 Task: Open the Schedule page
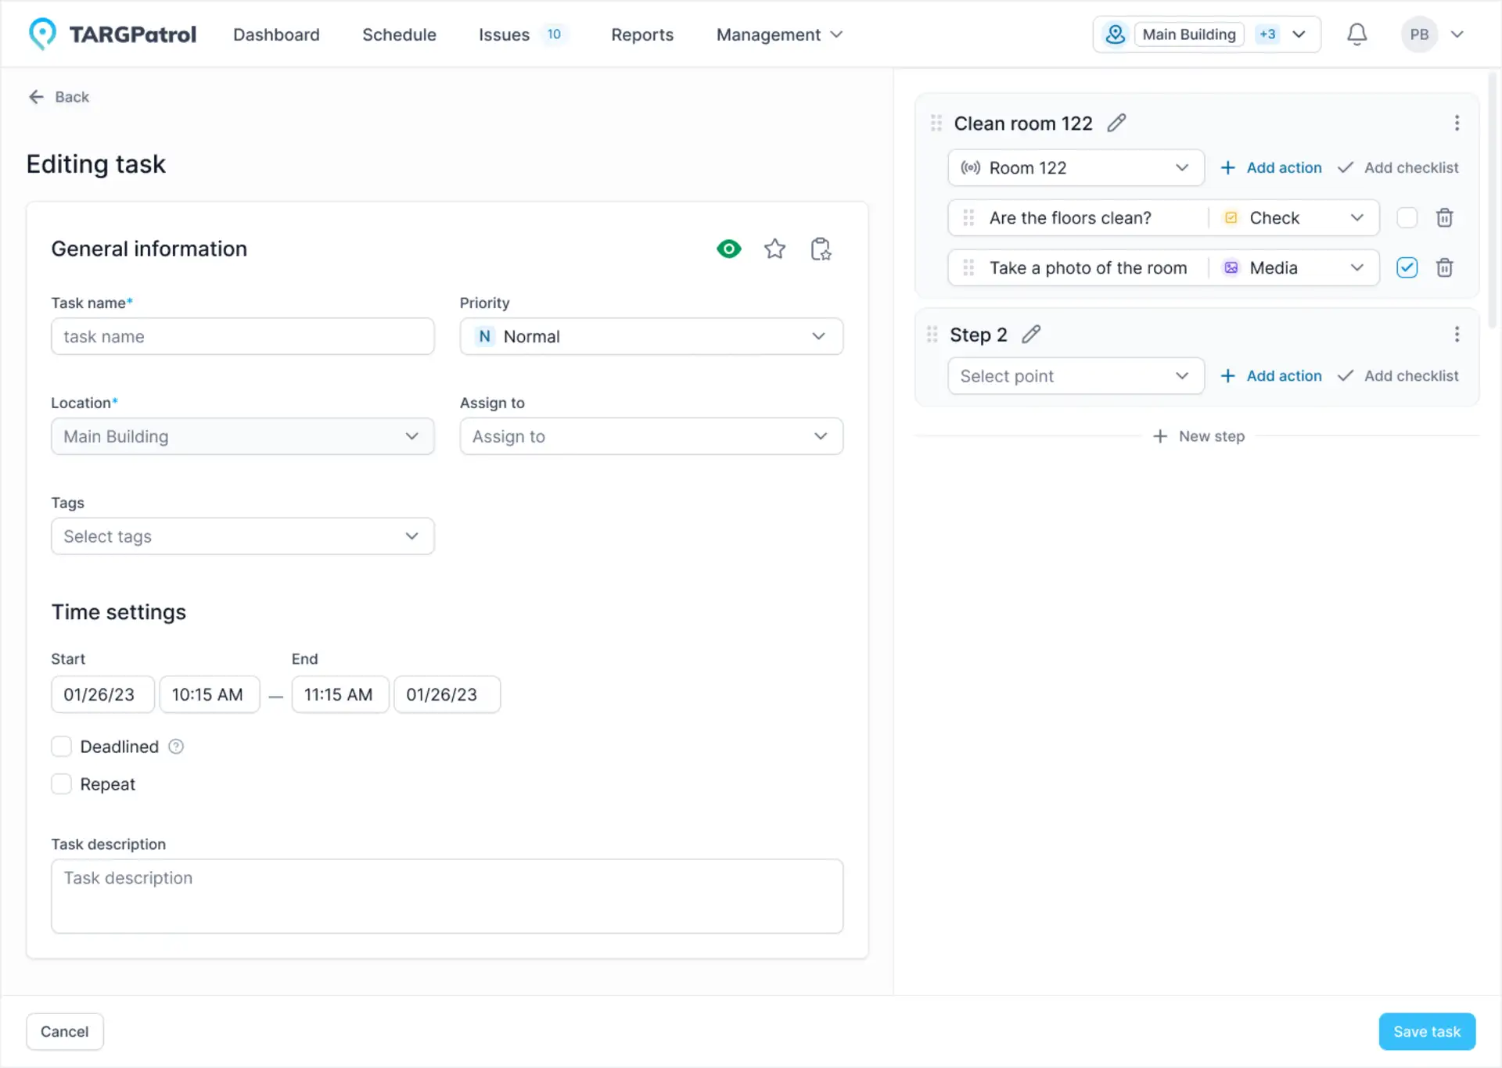click(399, 34)
